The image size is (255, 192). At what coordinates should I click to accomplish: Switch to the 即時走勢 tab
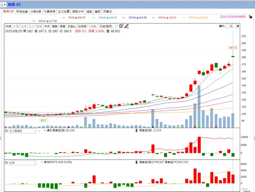[22, 12]
